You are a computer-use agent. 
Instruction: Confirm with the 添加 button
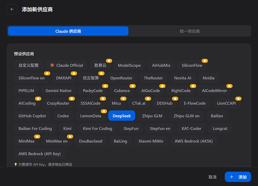238,177
